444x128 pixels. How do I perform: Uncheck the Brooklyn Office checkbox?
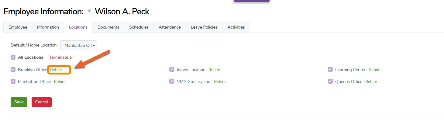click(13, 69)
